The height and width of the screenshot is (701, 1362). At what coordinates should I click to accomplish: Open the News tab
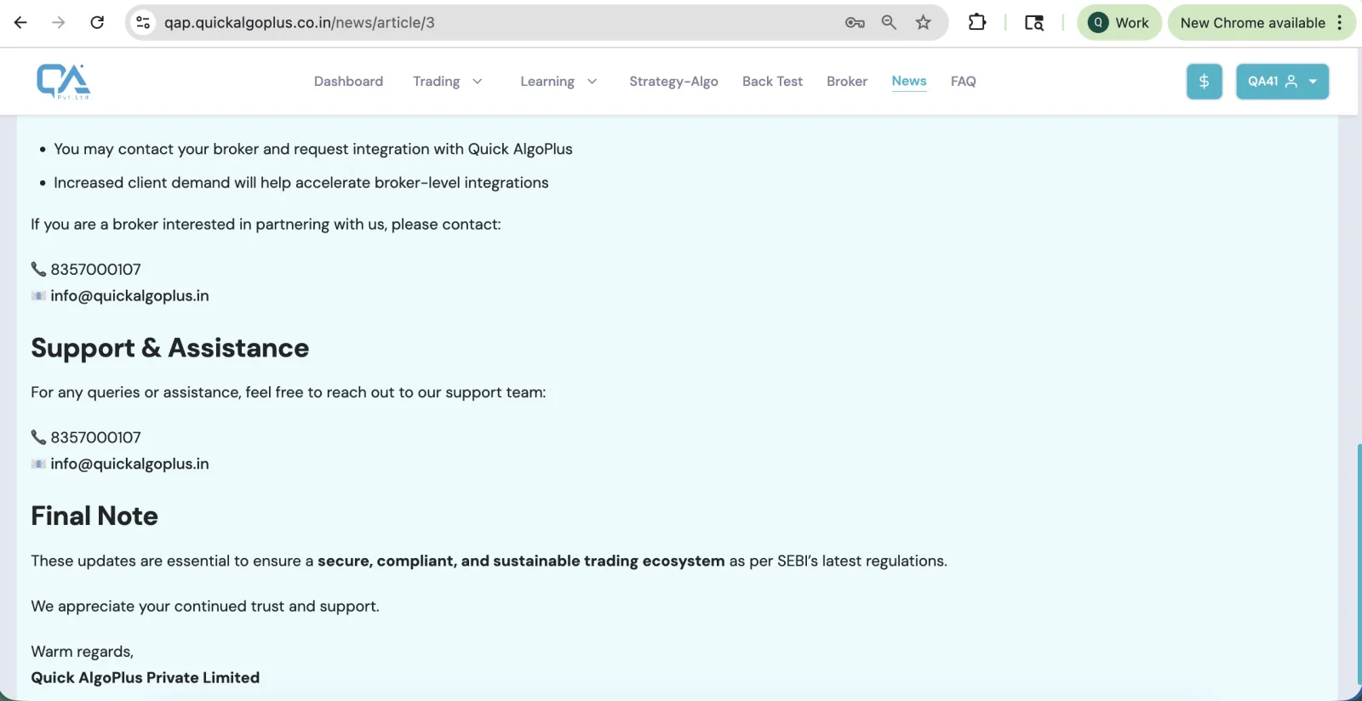tap(909, 82)
